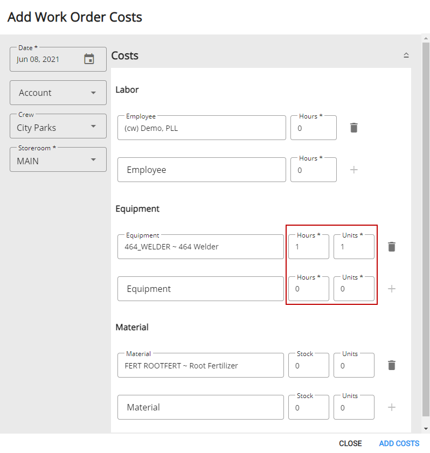The height and width of the screenshot is (453, 430).
Task: Click the scrollbar down arrow
Action: point(426,429)
